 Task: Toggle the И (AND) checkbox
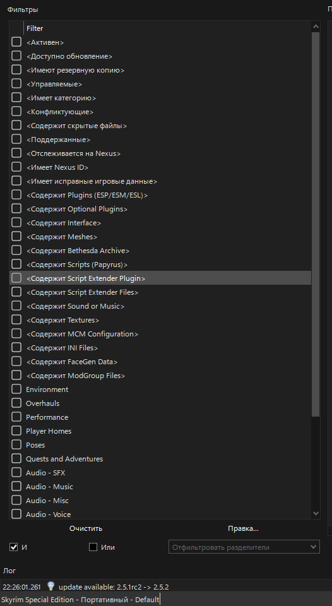[14, 547]
